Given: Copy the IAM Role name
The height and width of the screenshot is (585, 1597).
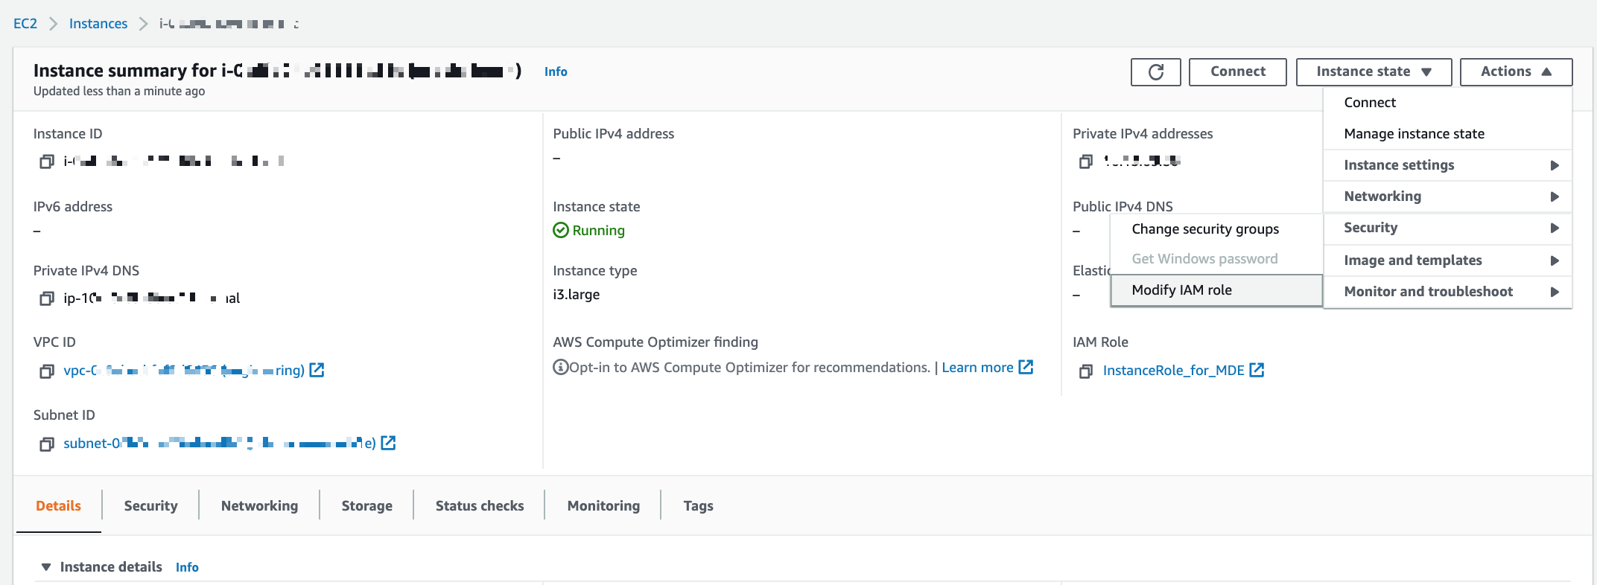Looking at the screenshot, I should click(1086, 371).
